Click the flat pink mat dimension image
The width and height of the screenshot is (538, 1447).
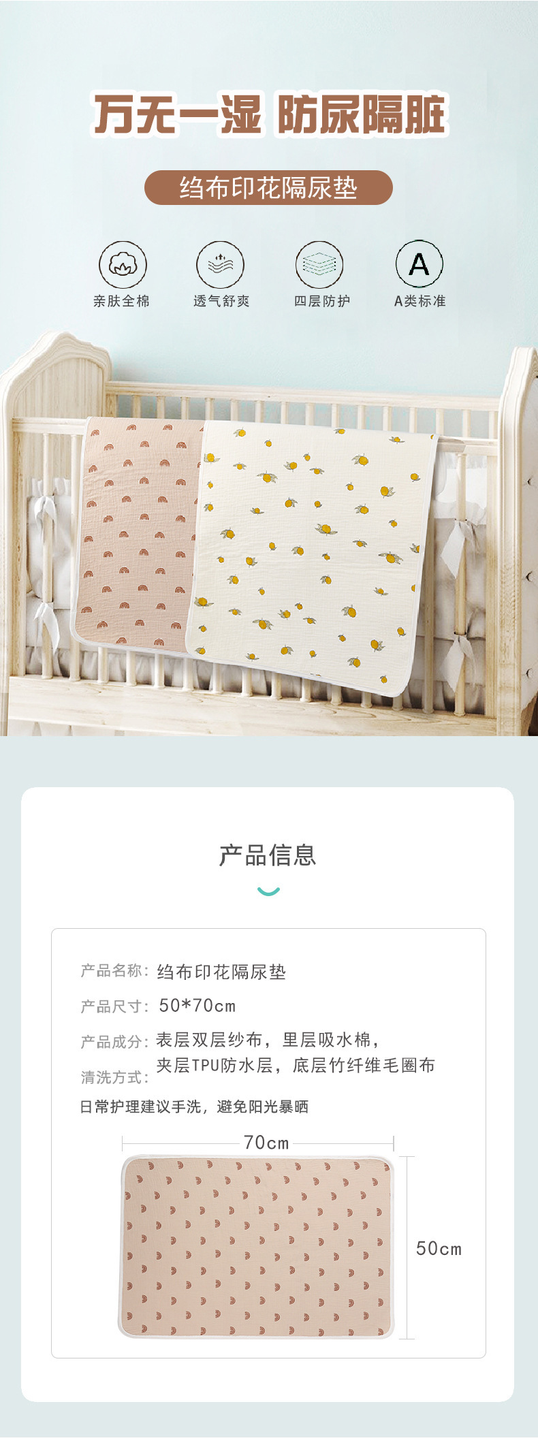tap(257, 1246)
